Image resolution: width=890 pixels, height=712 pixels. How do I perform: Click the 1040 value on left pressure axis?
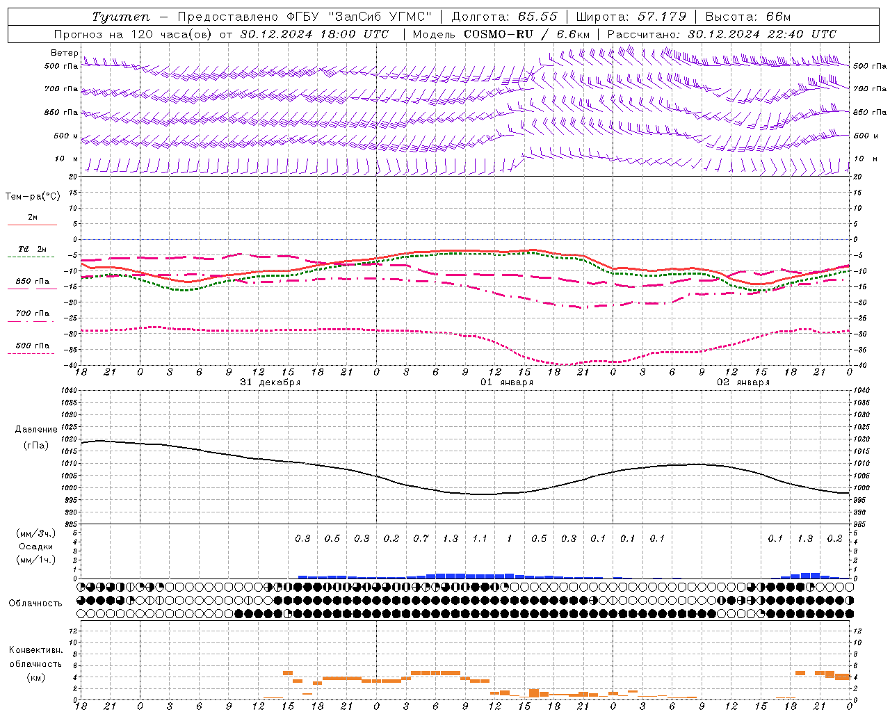point(69,391)
